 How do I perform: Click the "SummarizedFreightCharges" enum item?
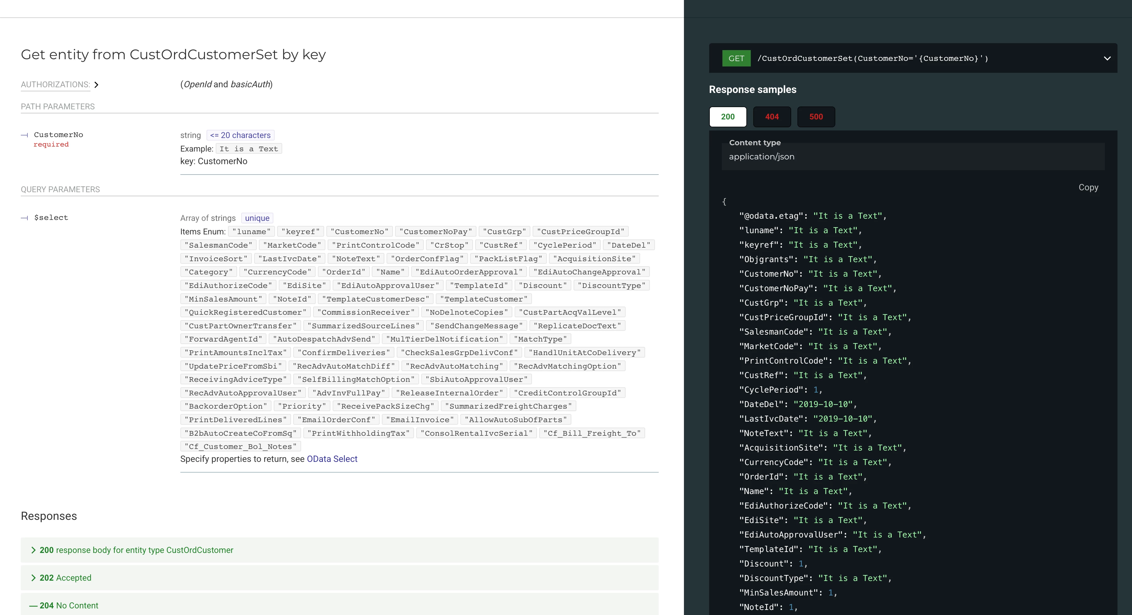coord(508,406)
